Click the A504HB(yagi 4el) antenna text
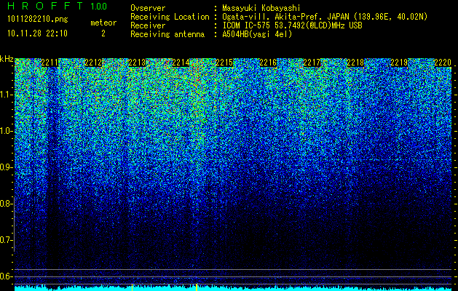458x291 pixels. pyautogui.click(x=257, y=34)
